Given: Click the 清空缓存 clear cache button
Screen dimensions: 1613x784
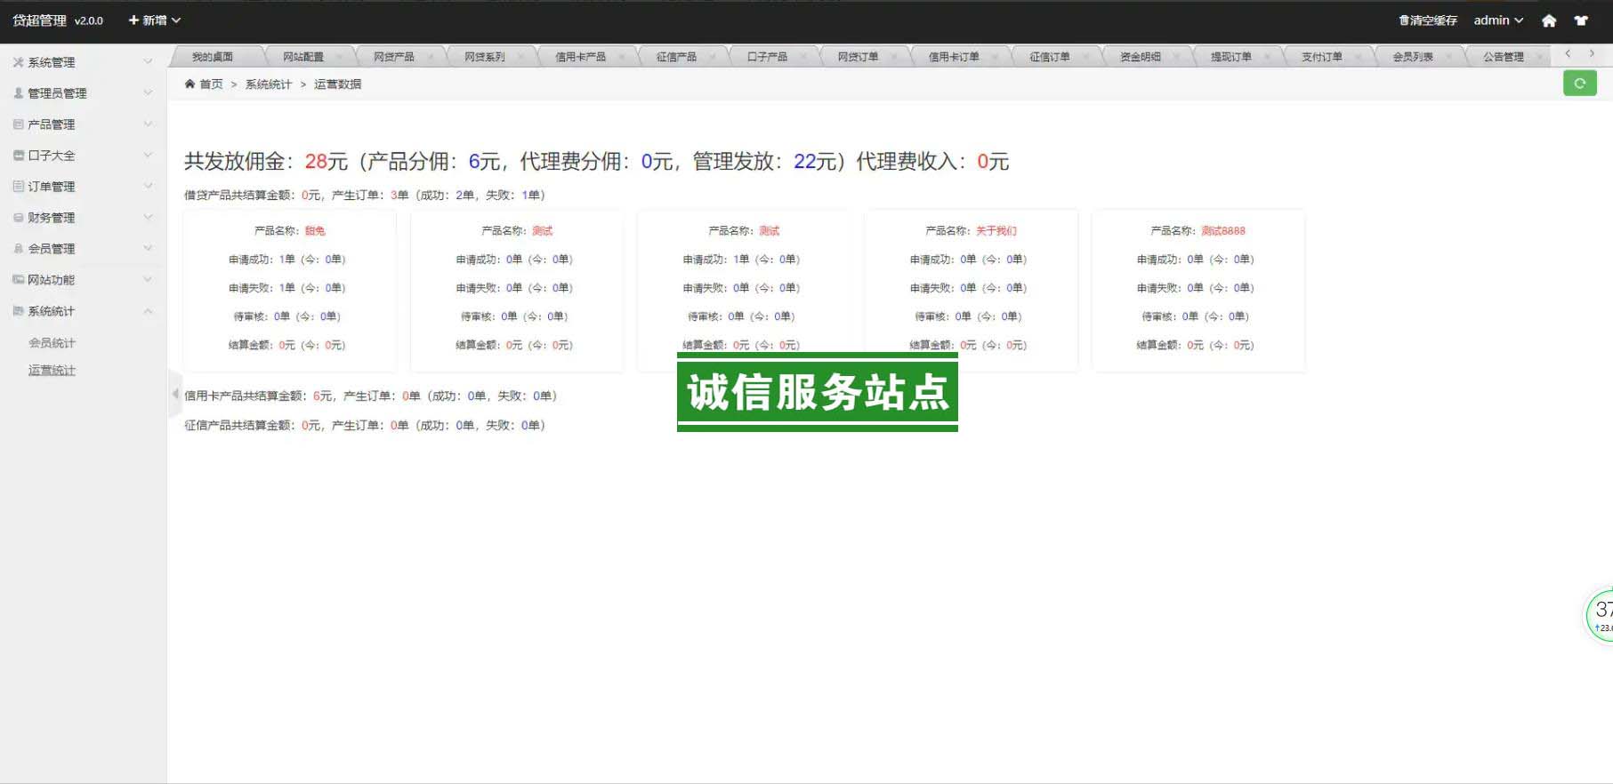Looking at the screenshot, I should [1428, 20].
